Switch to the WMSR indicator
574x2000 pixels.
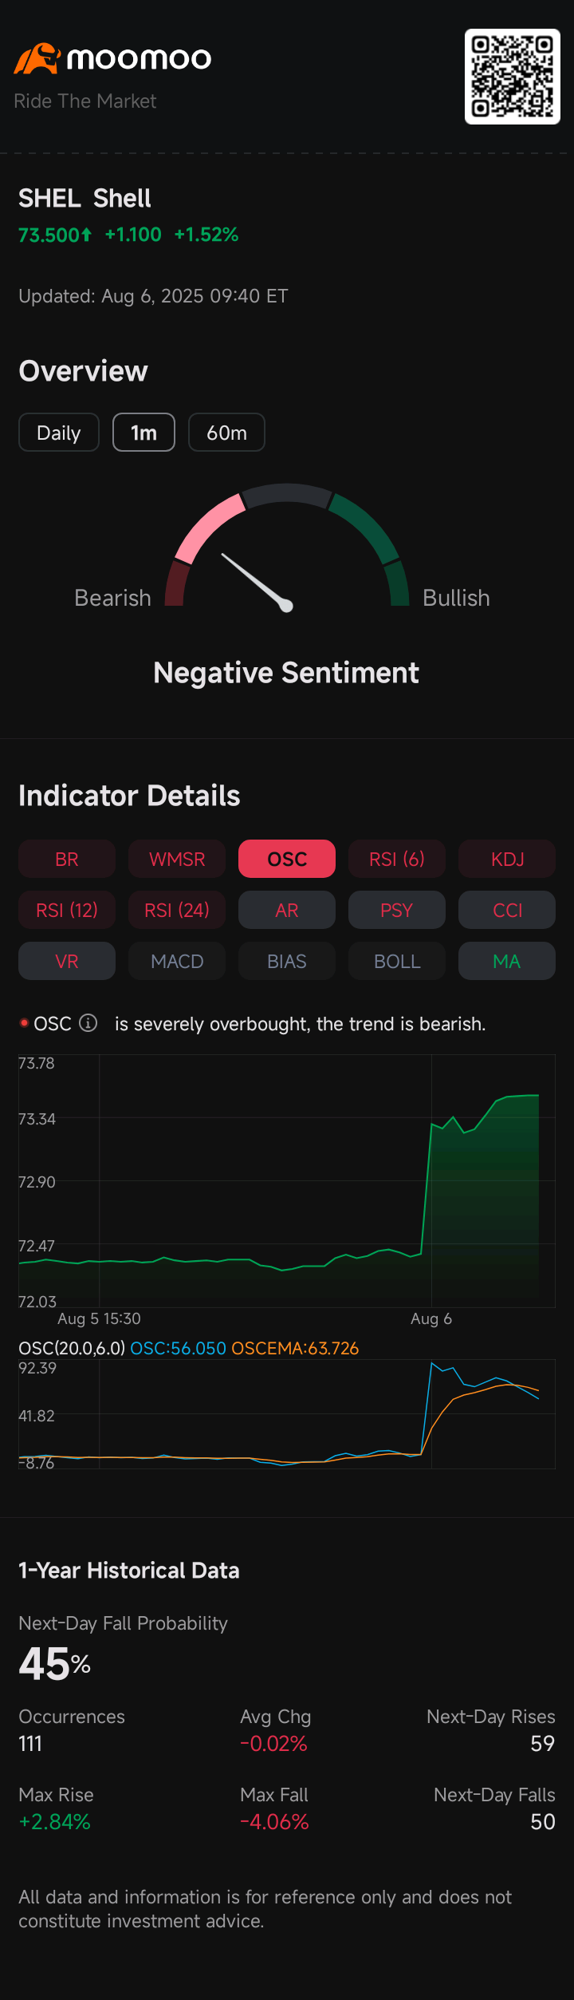coord(177,859)
